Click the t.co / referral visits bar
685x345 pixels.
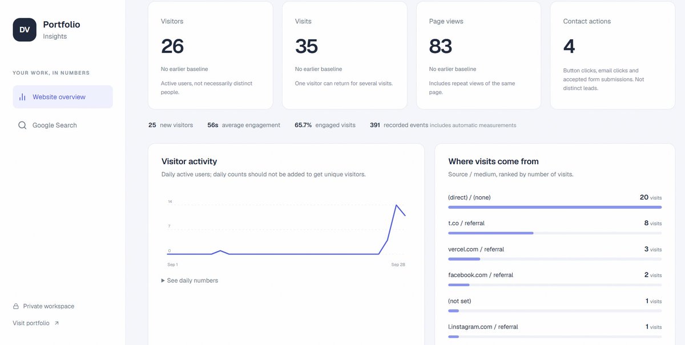[555, 233]
